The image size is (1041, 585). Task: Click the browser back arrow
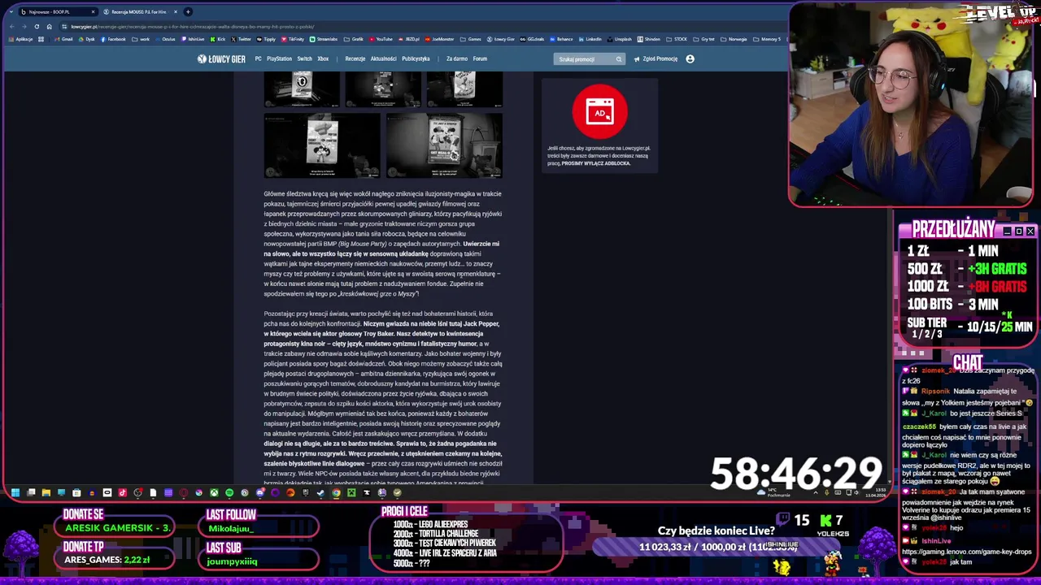click(12, 26)
